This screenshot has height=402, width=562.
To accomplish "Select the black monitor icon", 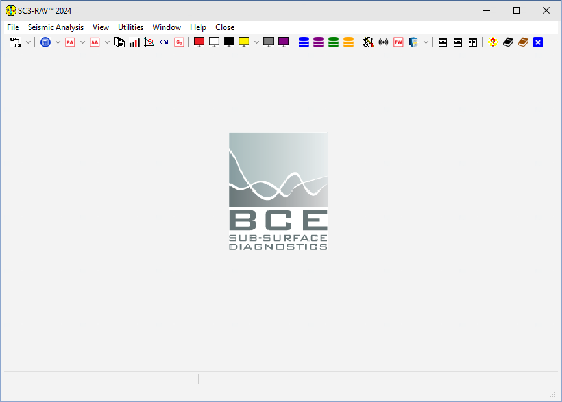I will [x=229, y=42].
